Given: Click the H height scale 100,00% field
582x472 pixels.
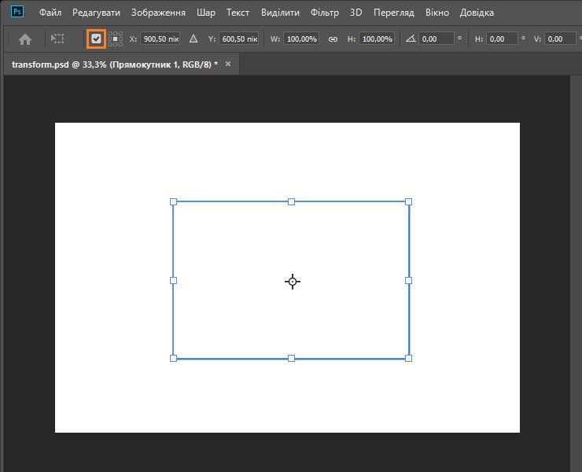Looking at the screenshot, I should coord(377,39).
